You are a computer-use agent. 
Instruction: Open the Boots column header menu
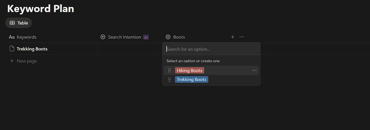click(179, 37)
